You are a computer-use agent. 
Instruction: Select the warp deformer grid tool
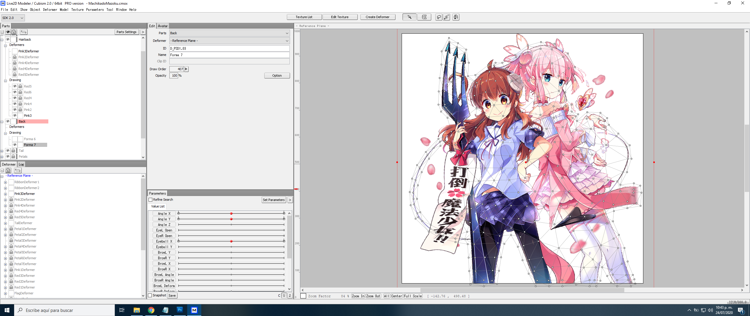[x=424, y=17]
